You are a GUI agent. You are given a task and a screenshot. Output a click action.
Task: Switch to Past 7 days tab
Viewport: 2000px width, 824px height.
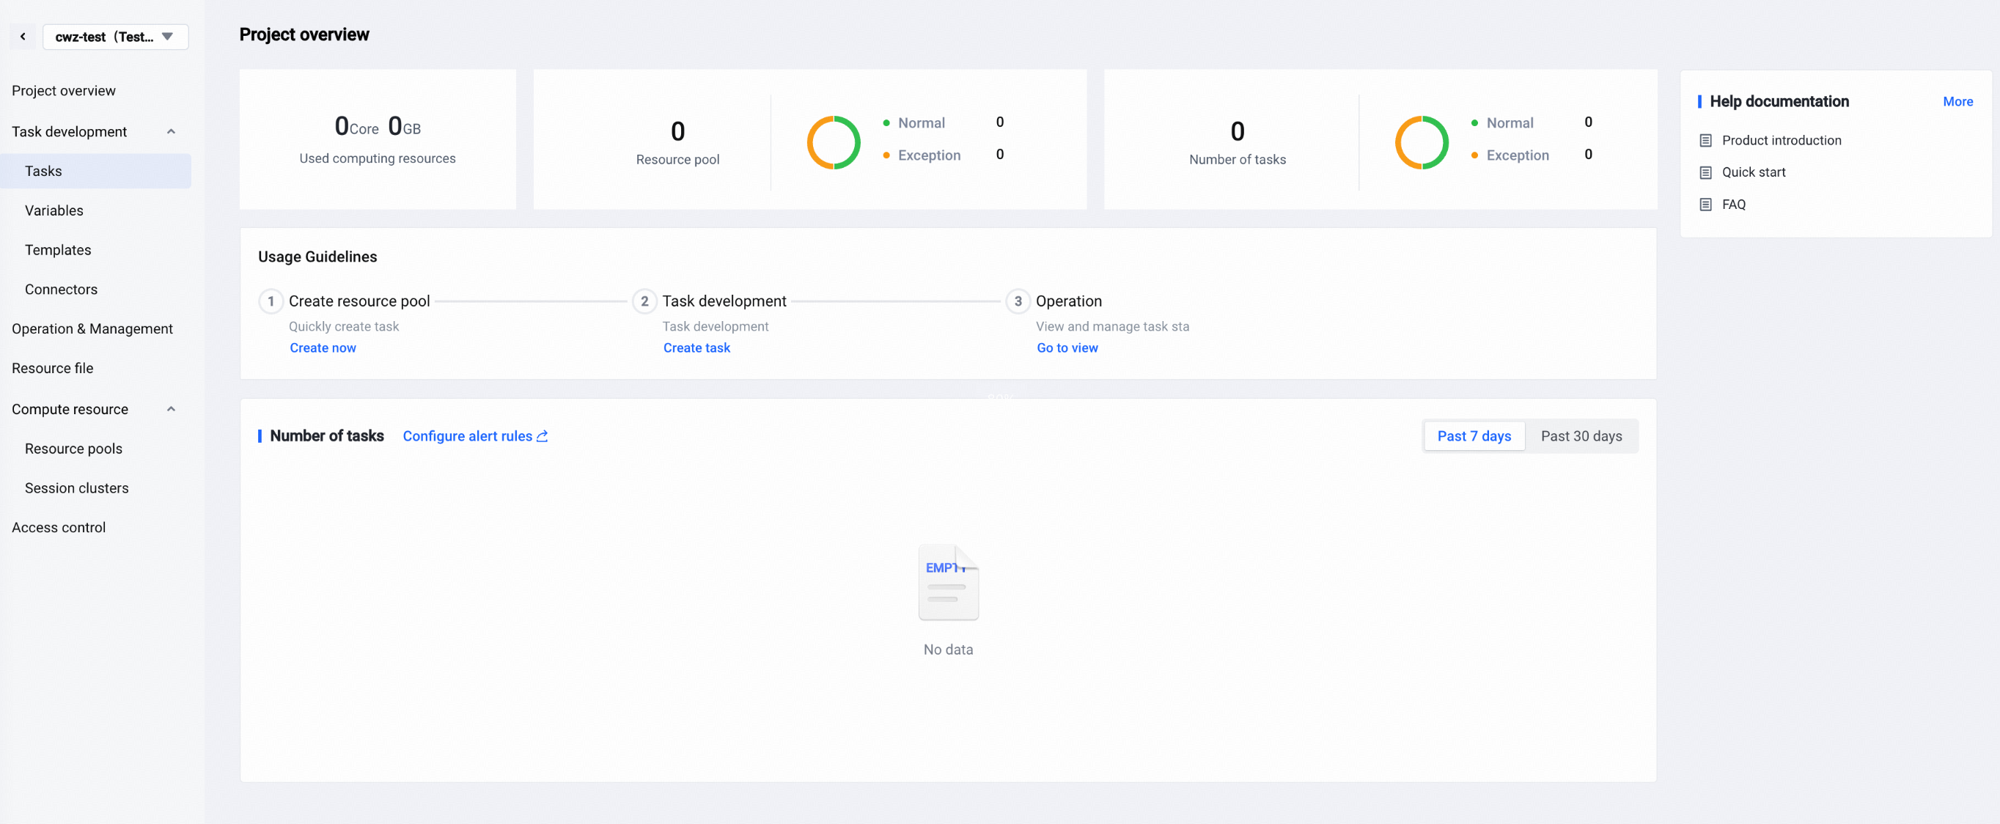pyautogui.click(x=1474, y=436)
